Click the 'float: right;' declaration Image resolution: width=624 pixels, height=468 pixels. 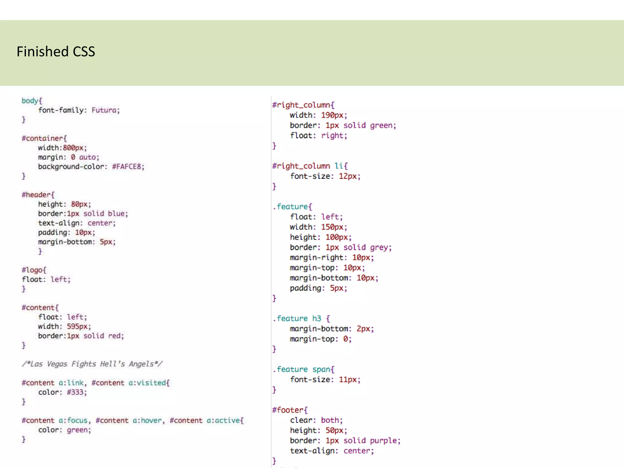tap(319, 136)
